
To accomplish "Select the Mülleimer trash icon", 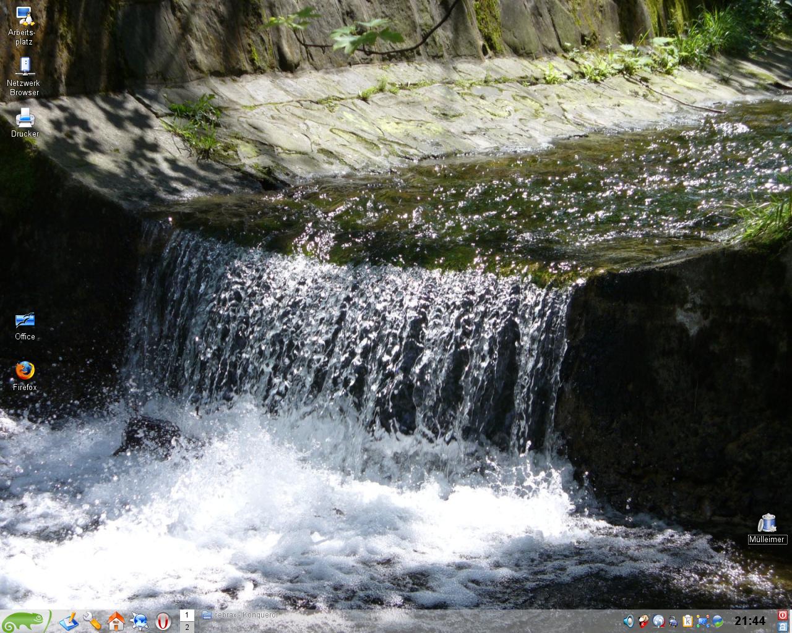I will tap(767, 524).
